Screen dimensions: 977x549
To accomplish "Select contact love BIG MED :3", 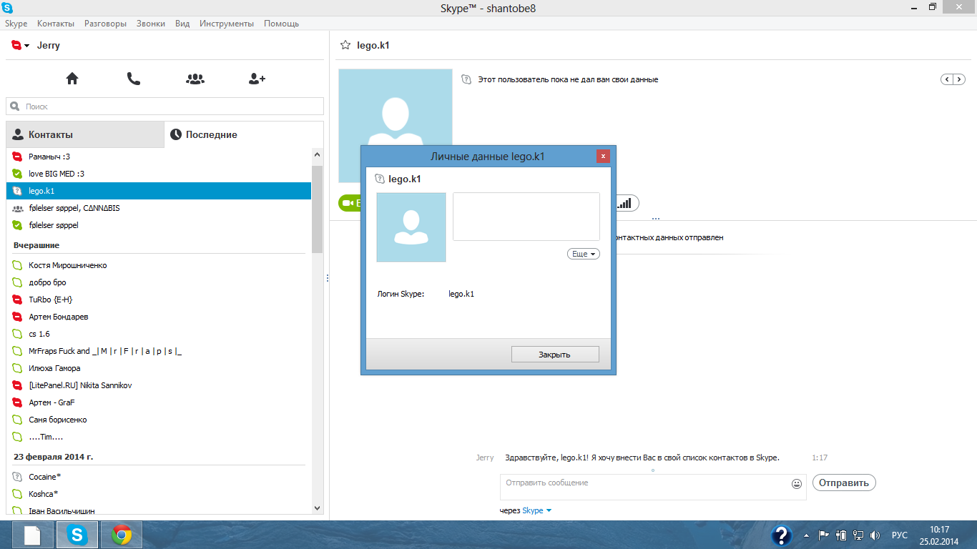I will 159,174.
